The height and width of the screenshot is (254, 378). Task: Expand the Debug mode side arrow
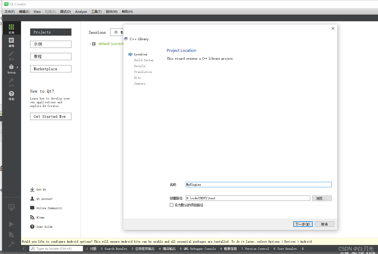coord(18,67)
